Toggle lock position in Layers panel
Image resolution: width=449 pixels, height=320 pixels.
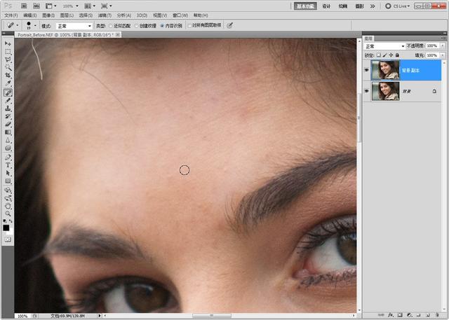(x=391, y=55)
